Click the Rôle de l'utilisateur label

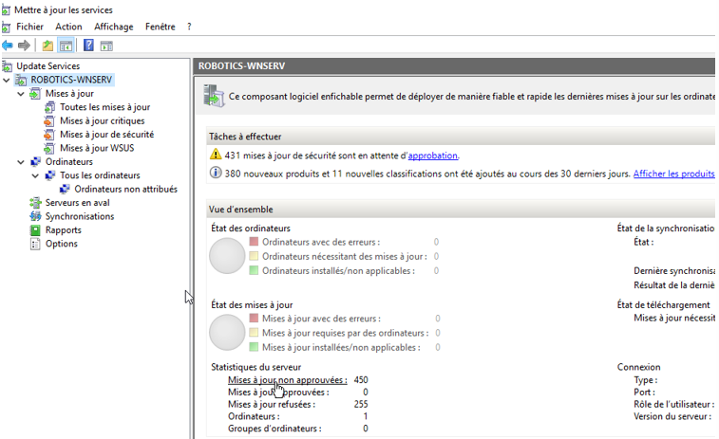point(674,405)
